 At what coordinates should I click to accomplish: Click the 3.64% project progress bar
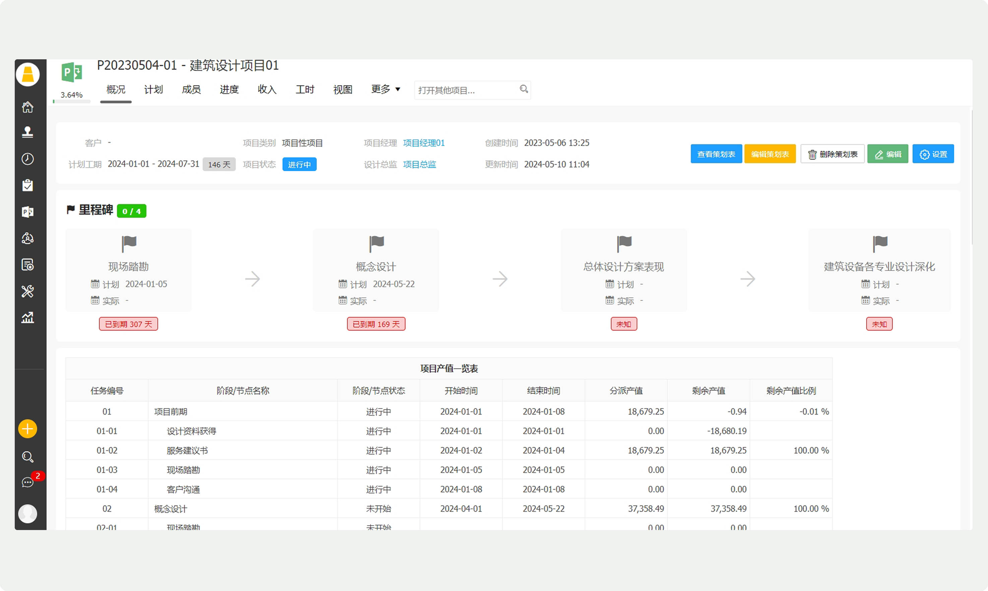(72, 102)
